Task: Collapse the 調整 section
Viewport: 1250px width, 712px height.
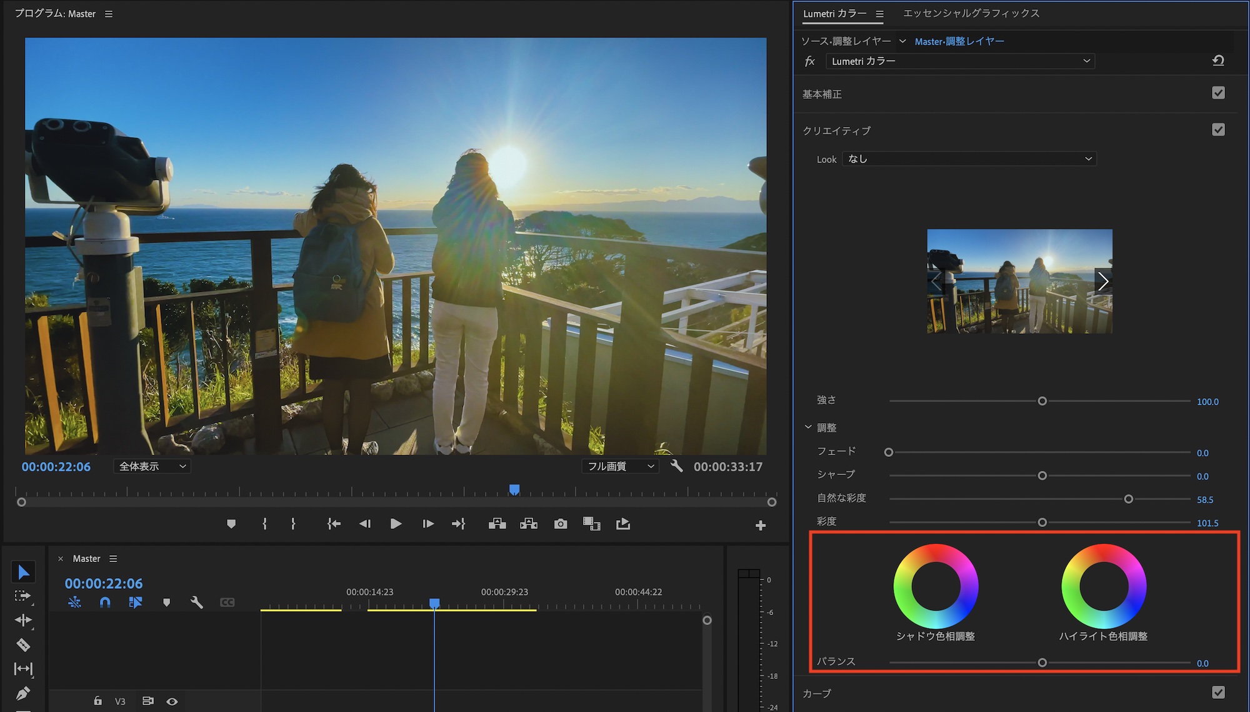Action: (x=808, y=427)
